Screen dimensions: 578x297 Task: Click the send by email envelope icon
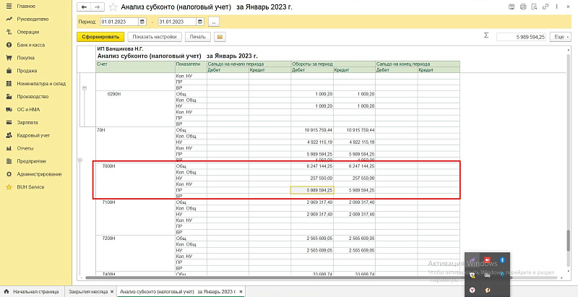pos(219,36)
